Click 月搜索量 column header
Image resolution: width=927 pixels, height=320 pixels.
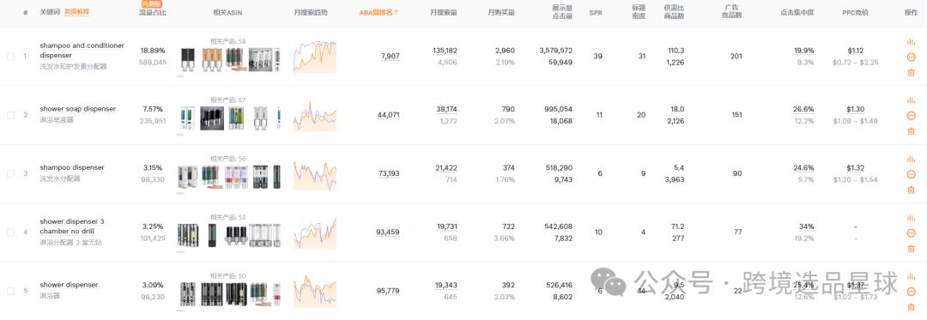click(x=444, y=12)
